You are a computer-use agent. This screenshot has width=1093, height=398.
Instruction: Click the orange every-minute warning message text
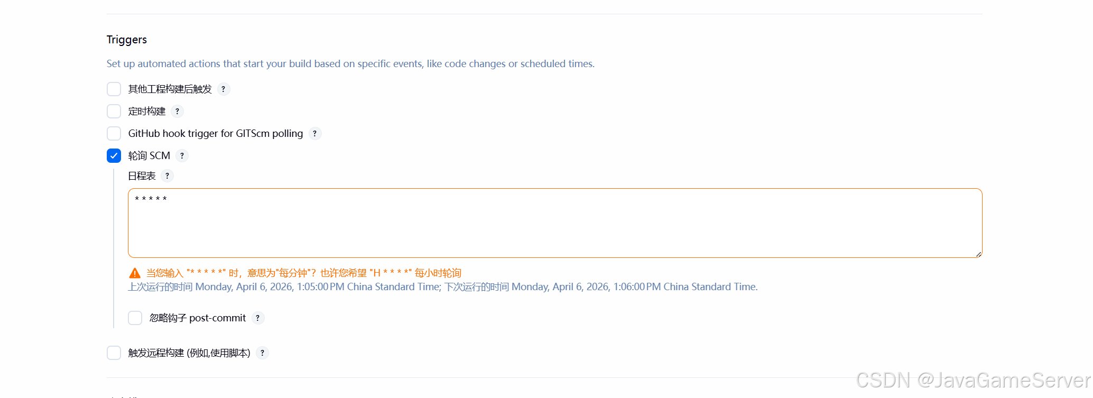304,273
